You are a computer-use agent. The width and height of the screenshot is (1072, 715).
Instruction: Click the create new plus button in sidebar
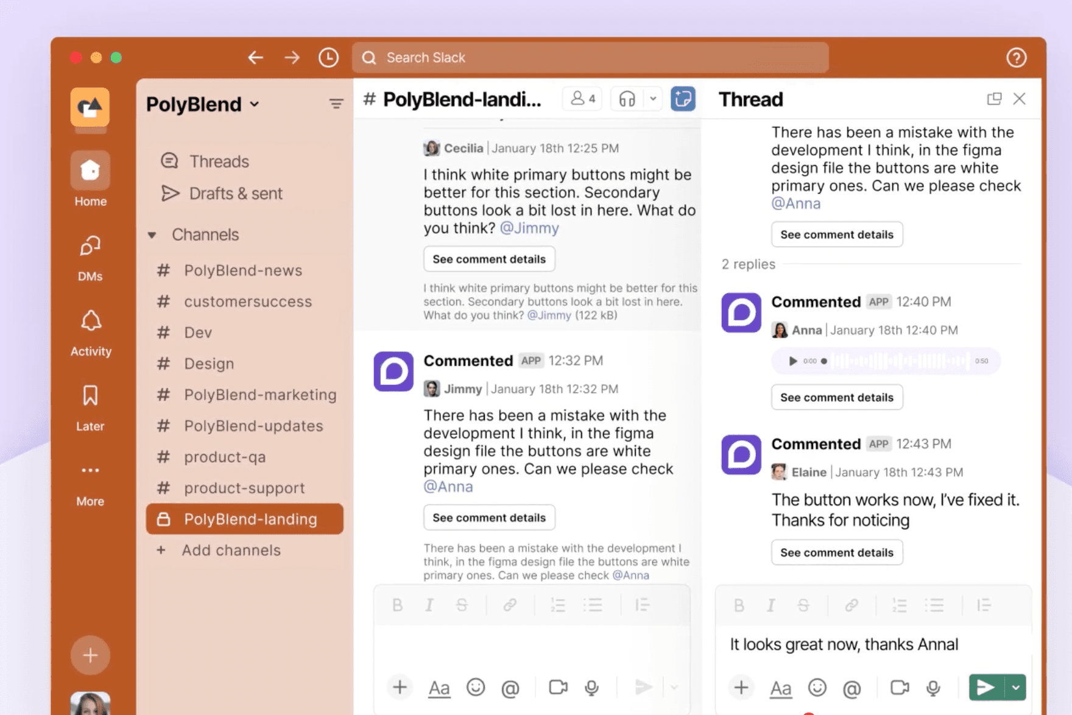[x=90, y=655]
